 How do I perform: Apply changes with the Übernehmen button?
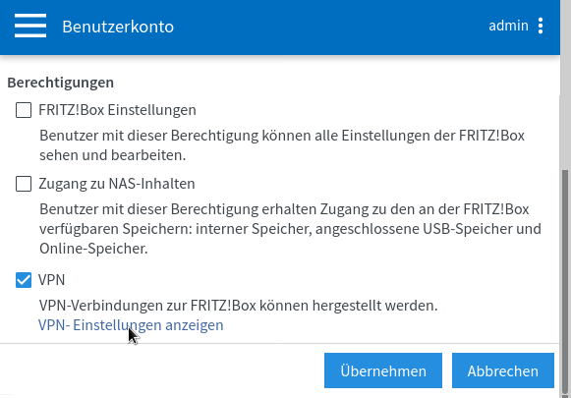pos(383,370)
